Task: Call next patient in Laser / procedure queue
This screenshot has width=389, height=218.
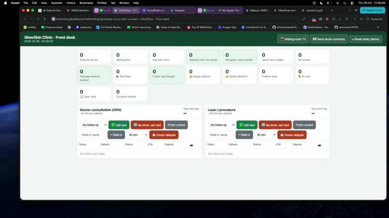Action: tap(247, 125)
